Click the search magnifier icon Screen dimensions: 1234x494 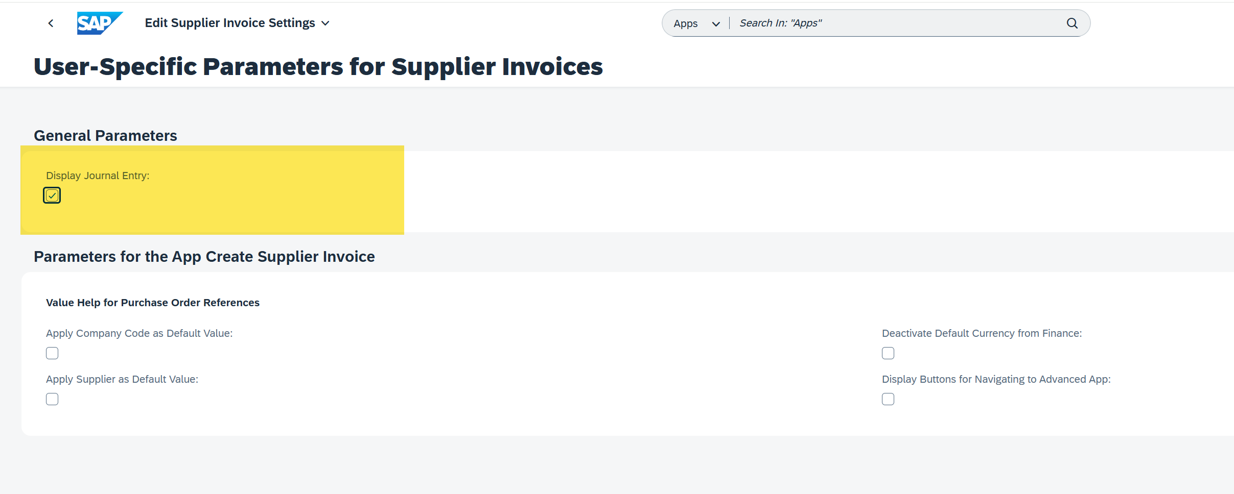click(1072, 23)
